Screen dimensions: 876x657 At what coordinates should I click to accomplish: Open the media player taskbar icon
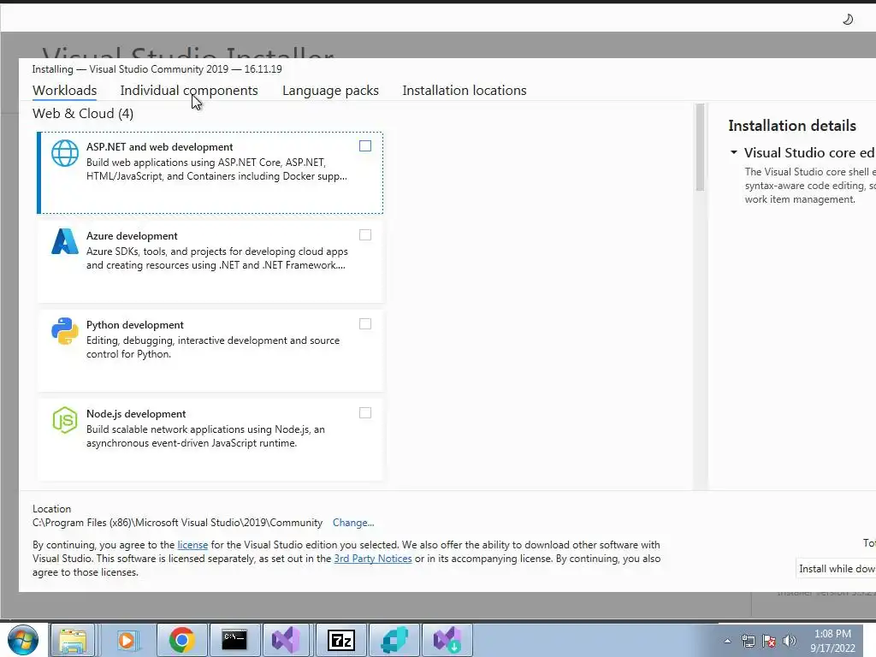(127, 640)
